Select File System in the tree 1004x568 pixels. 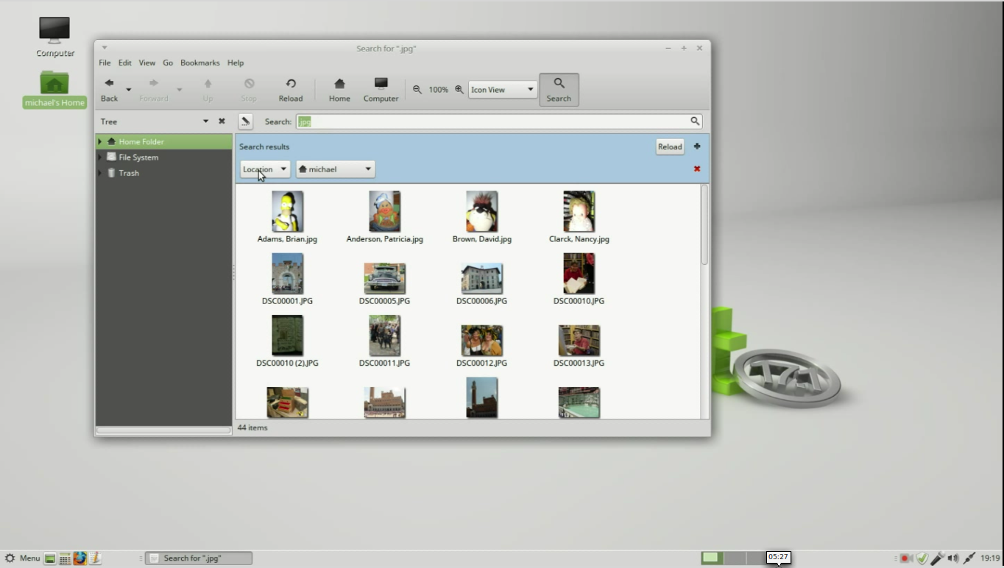pos(138,157)
